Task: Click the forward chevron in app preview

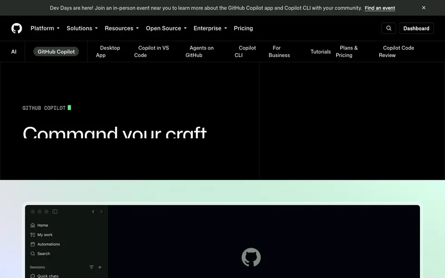Action: 102,212
